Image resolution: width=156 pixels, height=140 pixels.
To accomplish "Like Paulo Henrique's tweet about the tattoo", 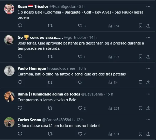I will [80, 82].
